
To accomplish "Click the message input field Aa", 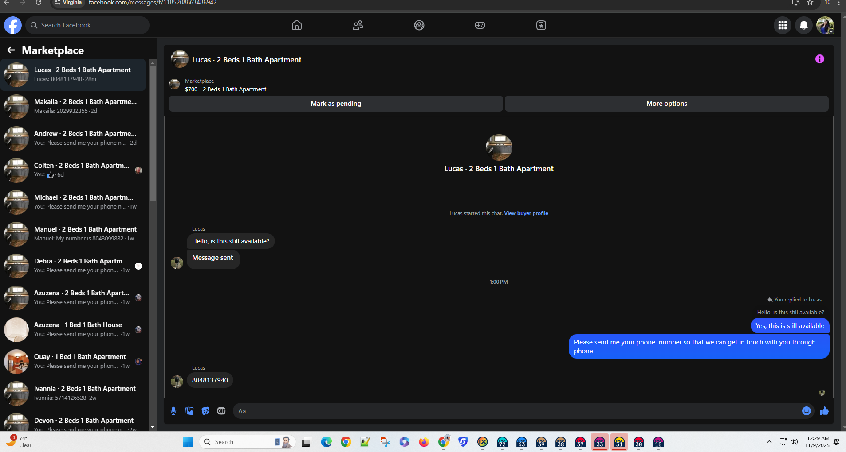I will [x=517, y=411].
